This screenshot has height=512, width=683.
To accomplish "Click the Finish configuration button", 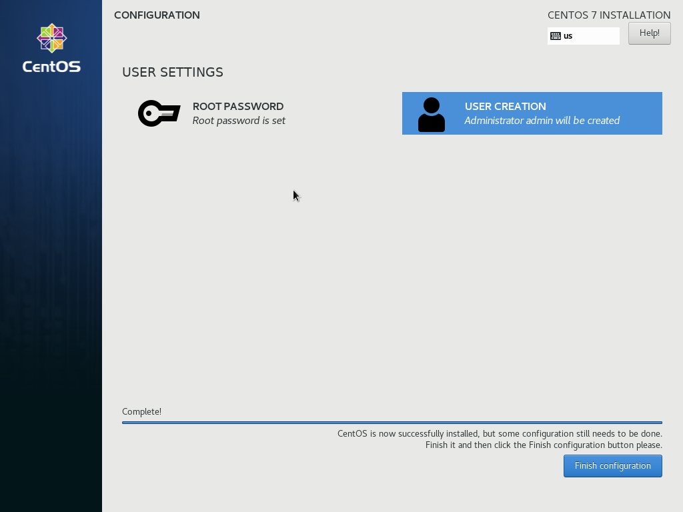I will (x=612, y=465).
